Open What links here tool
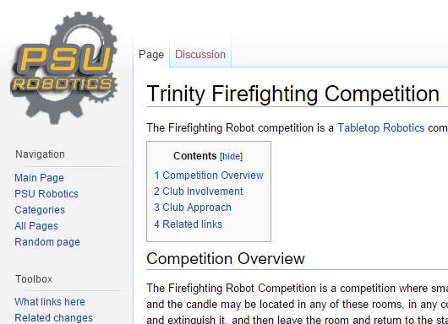The image size is (448, 324). [x=50, y=302]
